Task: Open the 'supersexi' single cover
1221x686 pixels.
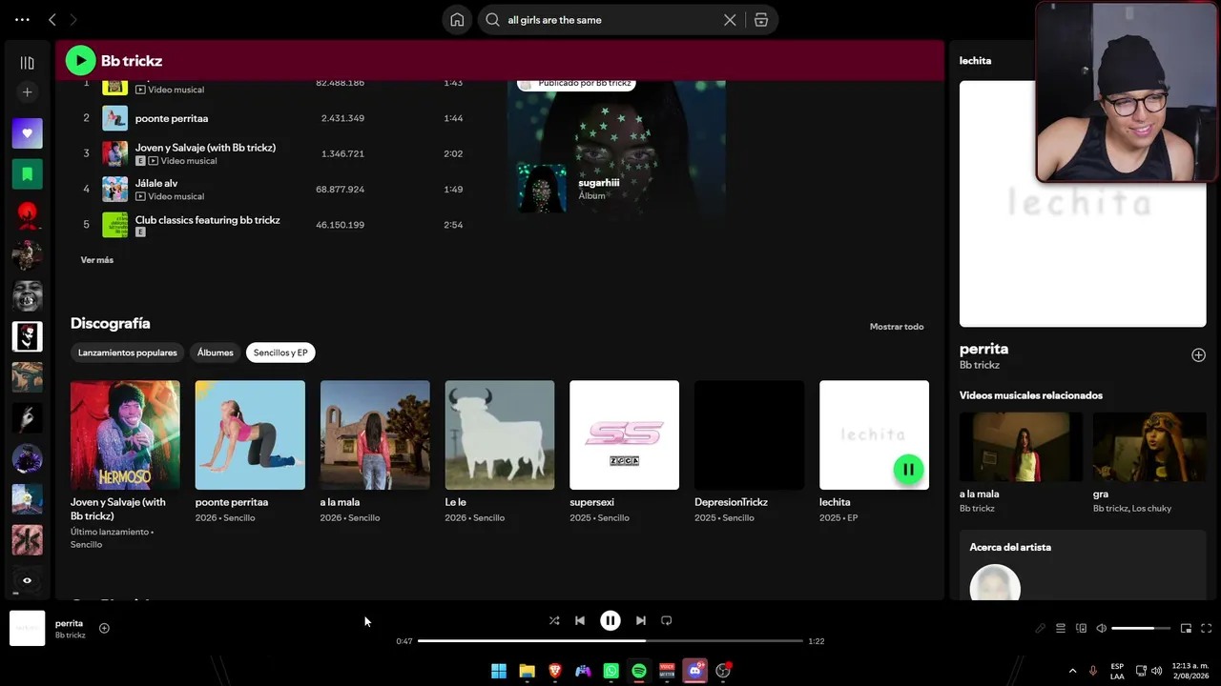Action: 625,435
